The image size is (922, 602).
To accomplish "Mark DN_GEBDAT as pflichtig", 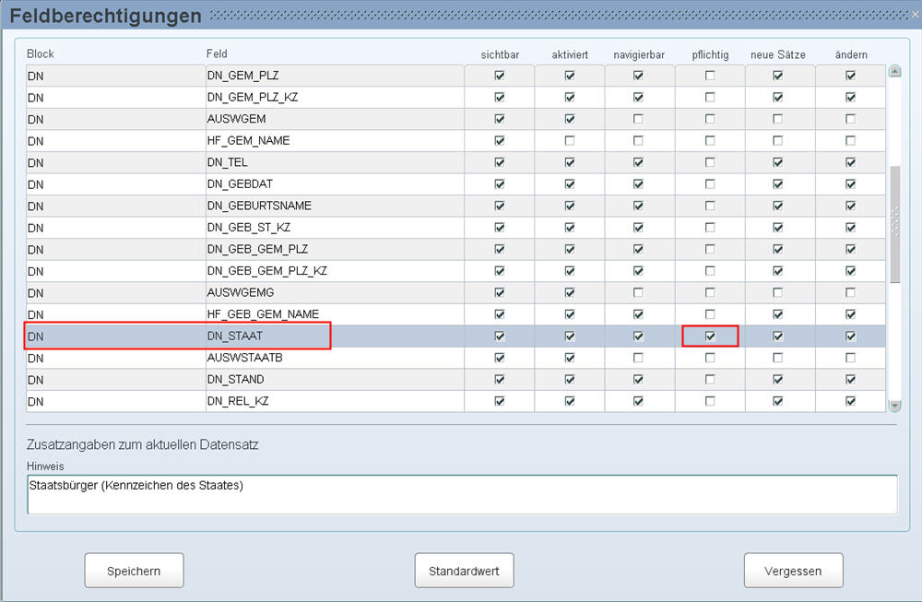I will click(x=710, y=184).
